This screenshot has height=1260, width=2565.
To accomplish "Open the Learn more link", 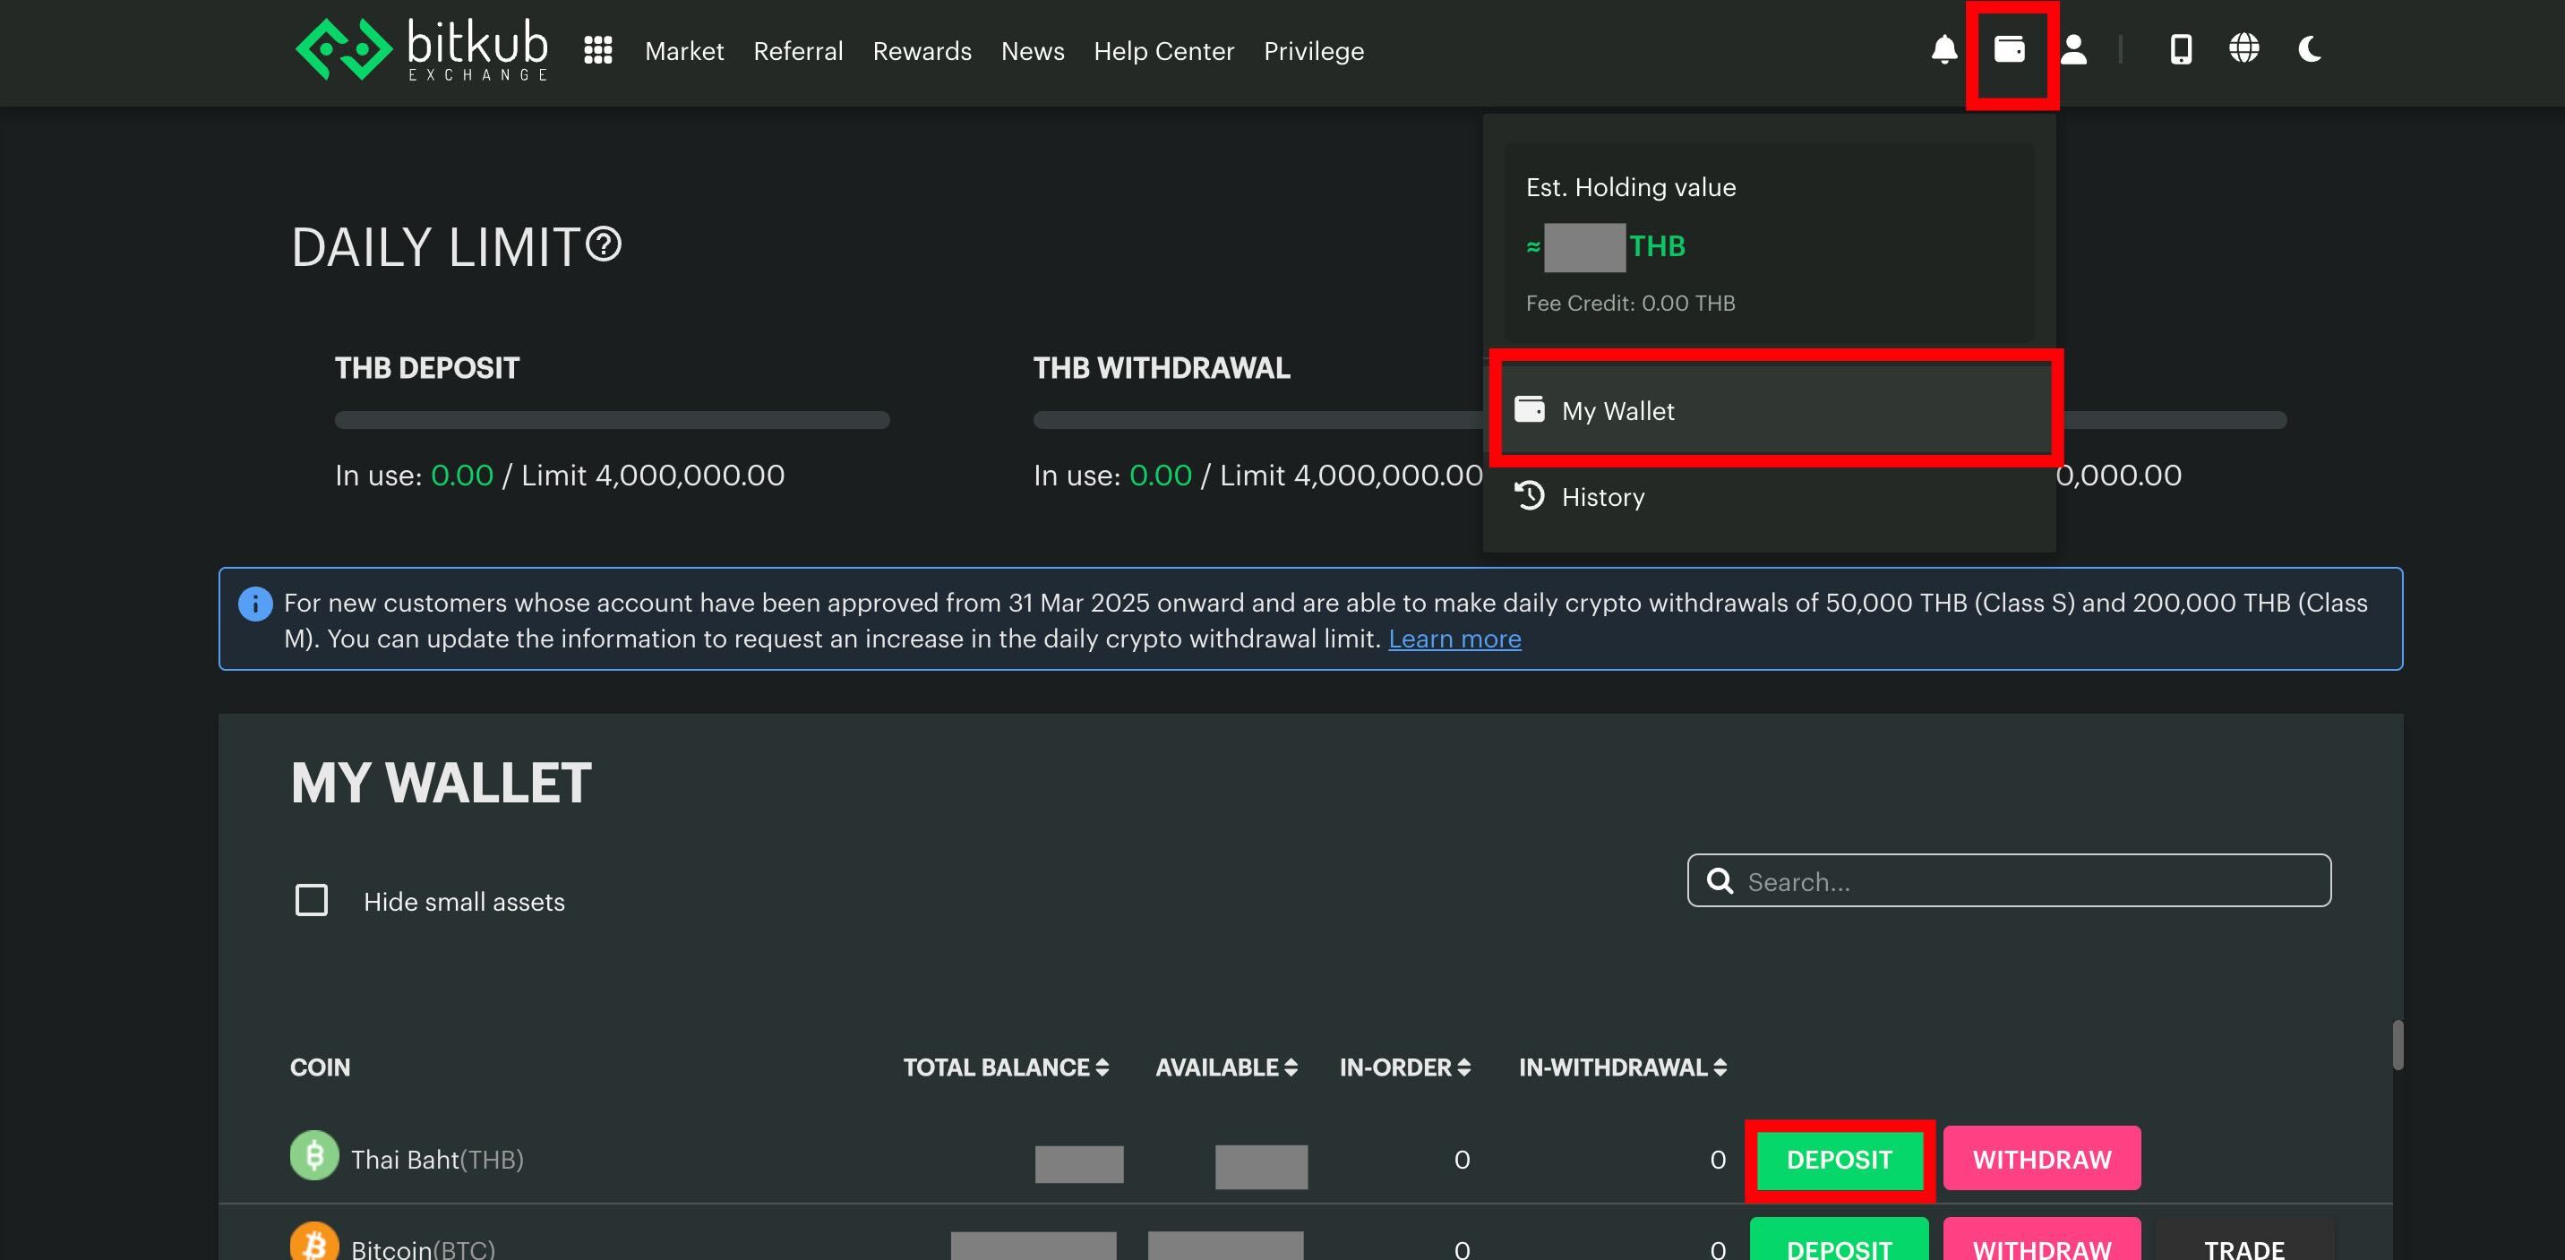I will pyautogui.click(x=1454, y=639).
